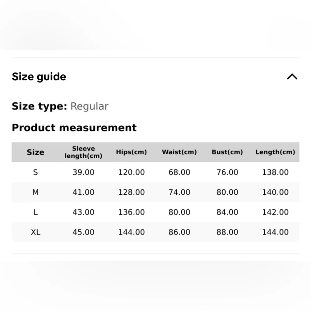The width and height of the screenshot is (311, 311).
Task: Click the 86.00 waist value for XL
Action: pyautogui.click(x=179, y=232)
